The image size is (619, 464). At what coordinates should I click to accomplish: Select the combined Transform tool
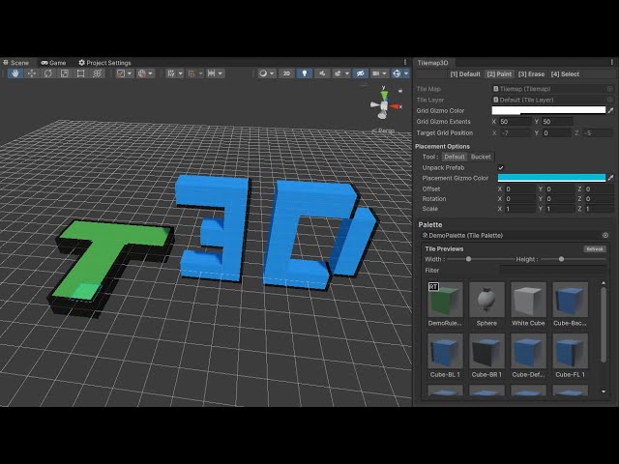tap(97, 73)
